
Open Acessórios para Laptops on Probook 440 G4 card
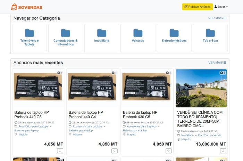point(87,126)
